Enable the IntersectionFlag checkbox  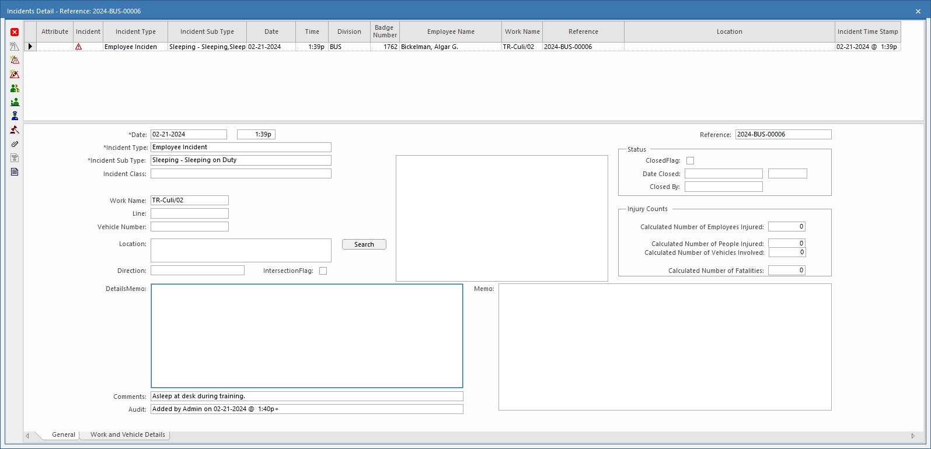pos(323,271)
